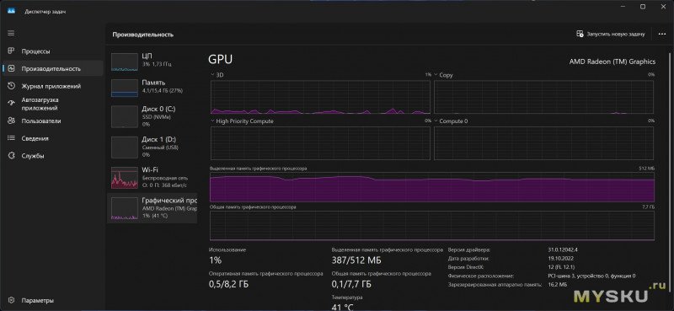Select the Память memory item
The width and height of the screenshot is (674, 311).
click(152, 87)
